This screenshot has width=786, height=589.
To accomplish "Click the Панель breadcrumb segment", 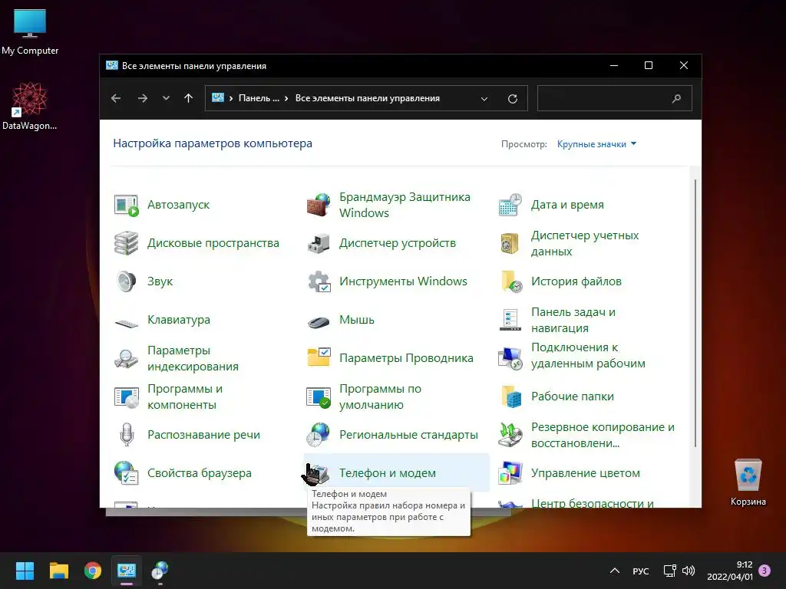I will coord(259,99).
